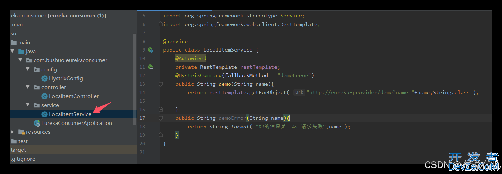Screen dimensions: 502x174
Task: Click the main folder icon
Action: click(14, 43)
